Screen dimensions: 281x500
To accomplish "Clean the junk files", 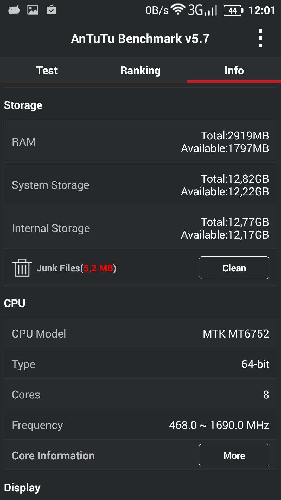I will coord(234,268).
